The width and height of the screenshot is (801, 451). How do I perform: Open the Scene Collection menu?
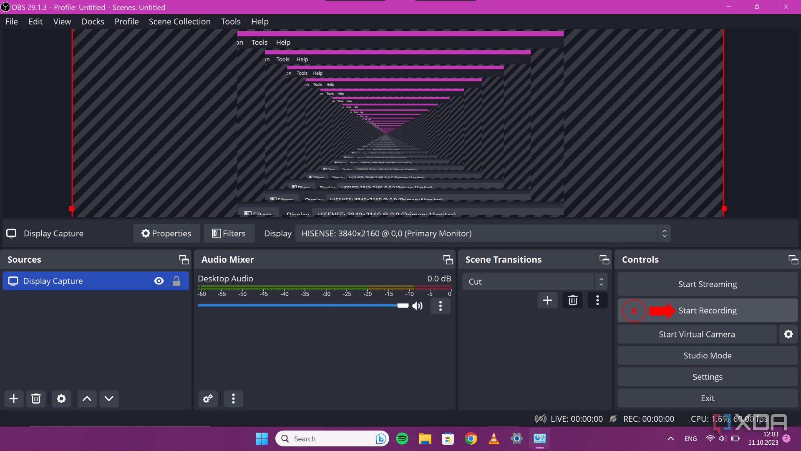[x=180, y=21]
